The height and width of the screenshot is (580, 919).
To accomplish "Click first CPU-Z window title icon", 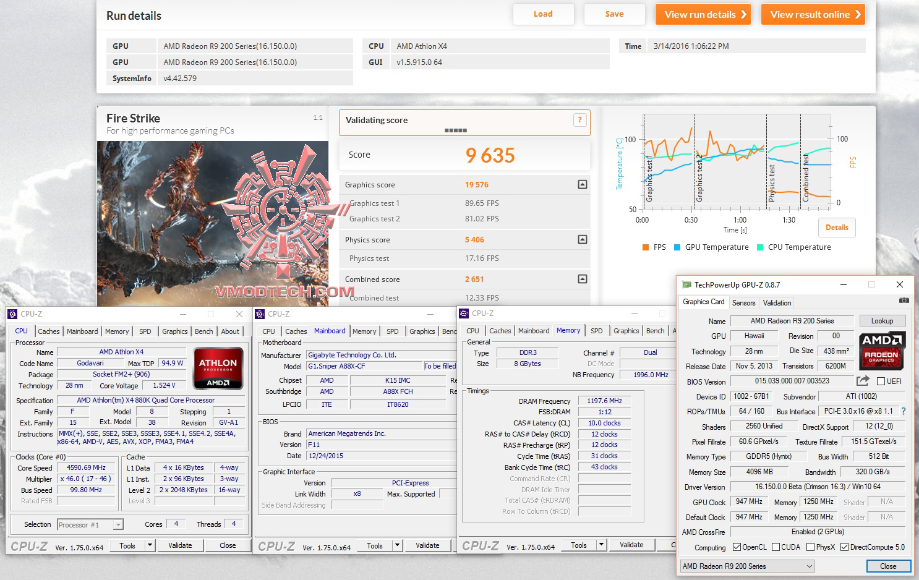I will 12,313.
